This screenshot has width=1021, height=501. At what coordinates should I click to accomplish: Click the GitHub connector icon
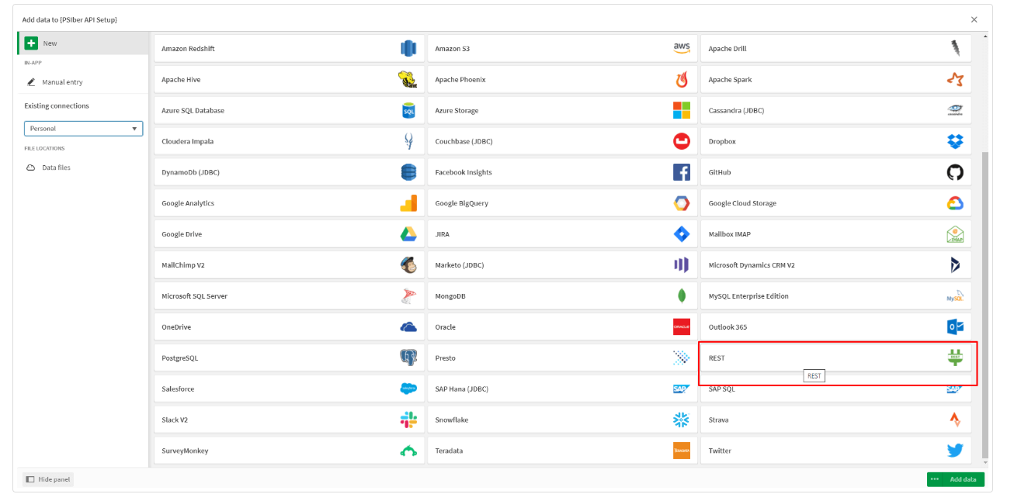(954, 172)
